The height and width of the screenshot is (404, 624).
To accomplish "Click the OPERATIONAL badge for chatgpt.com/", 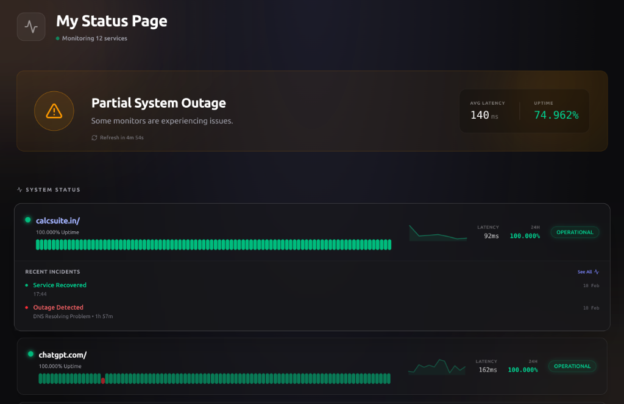I will tap(572, 366).
